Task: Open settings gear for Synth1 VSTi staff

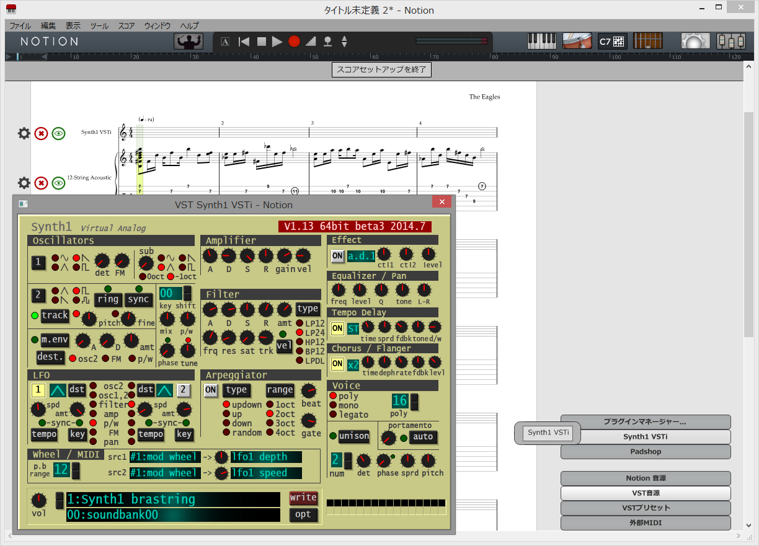Action: (24, 133)
